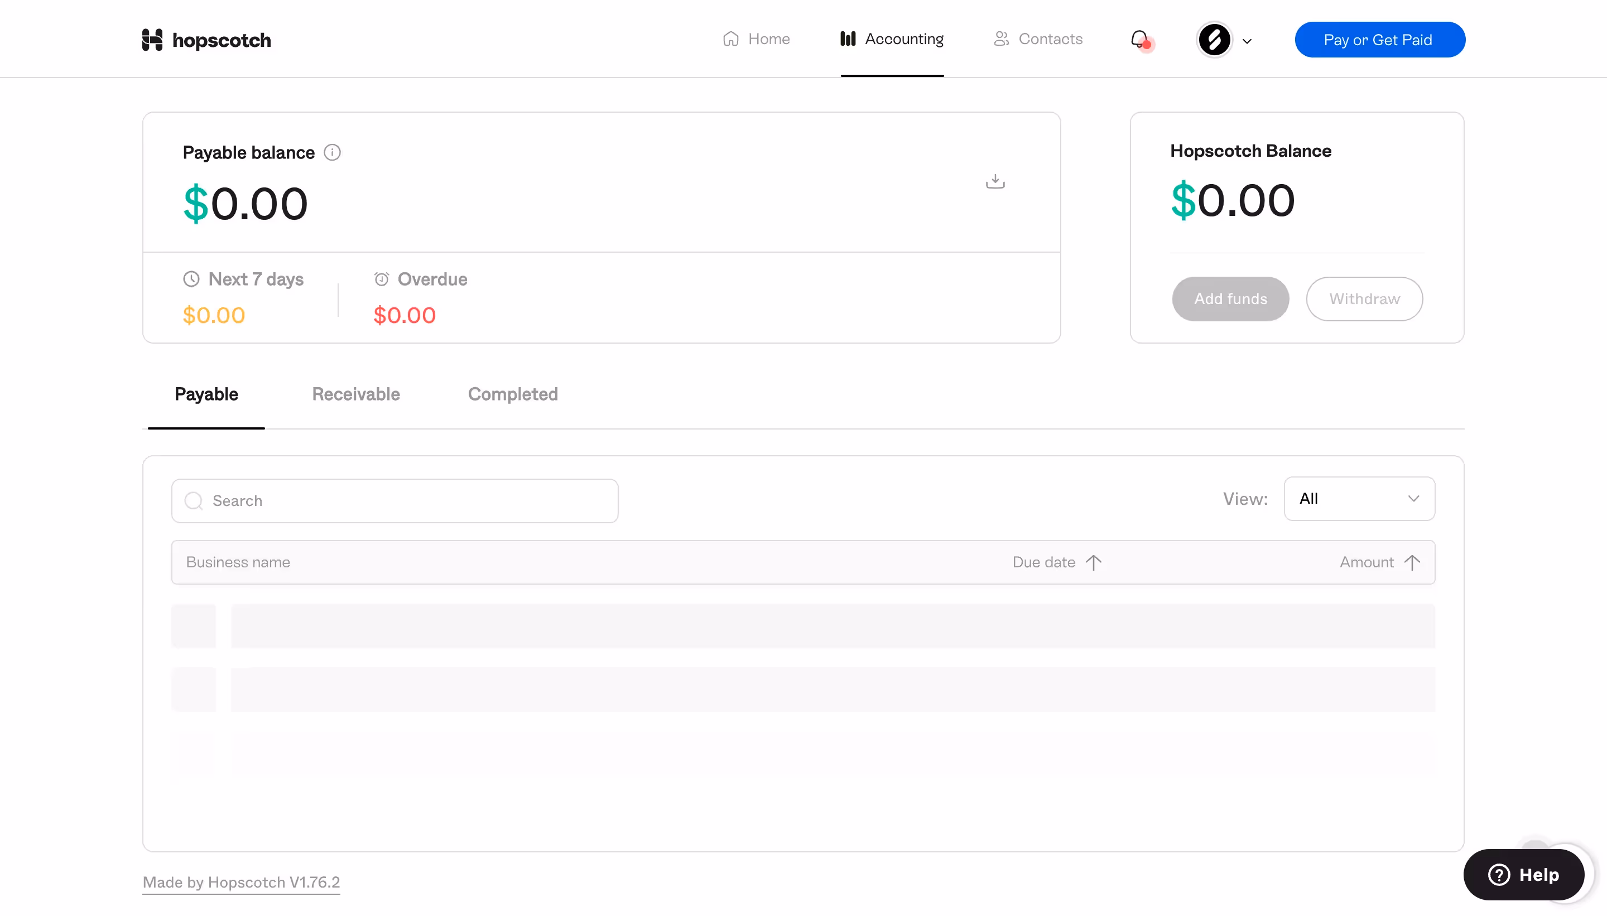The image size is (1607, 916).
Task: Click the Made by Hopscotch version link
Action: pos(240,882)
